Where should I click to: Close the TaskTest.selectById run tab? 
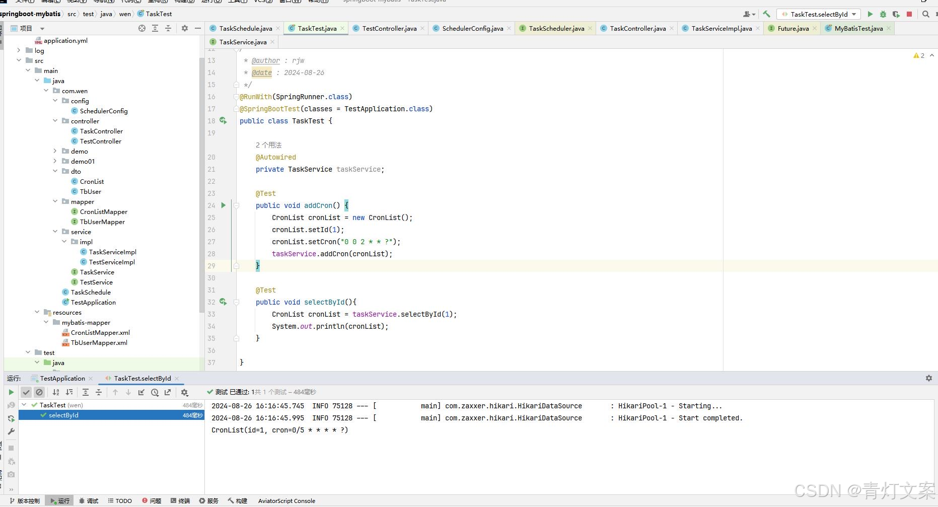[177, 378]
